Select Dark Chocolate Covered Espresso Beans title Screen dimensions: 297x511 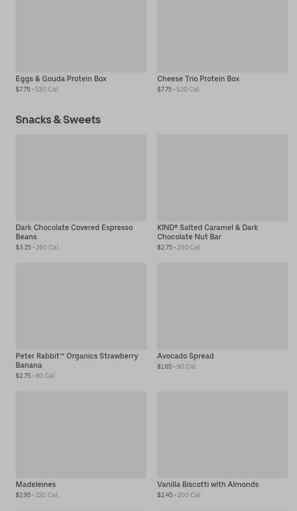pyautogui.click(x=74, y=232)
